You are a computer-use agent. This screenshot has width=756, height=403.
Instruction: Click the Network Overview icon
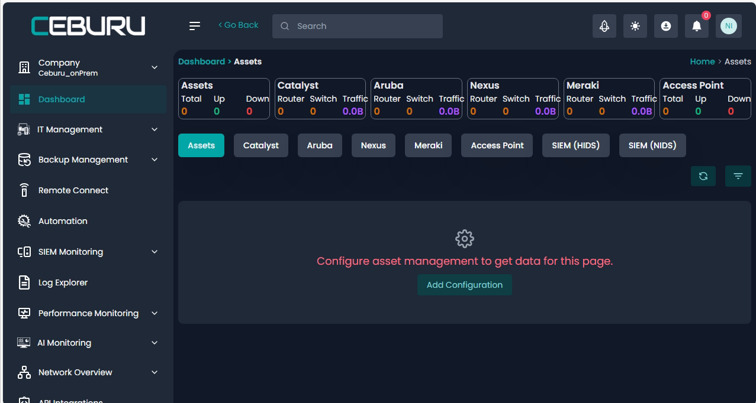click(x=24, y=372)
